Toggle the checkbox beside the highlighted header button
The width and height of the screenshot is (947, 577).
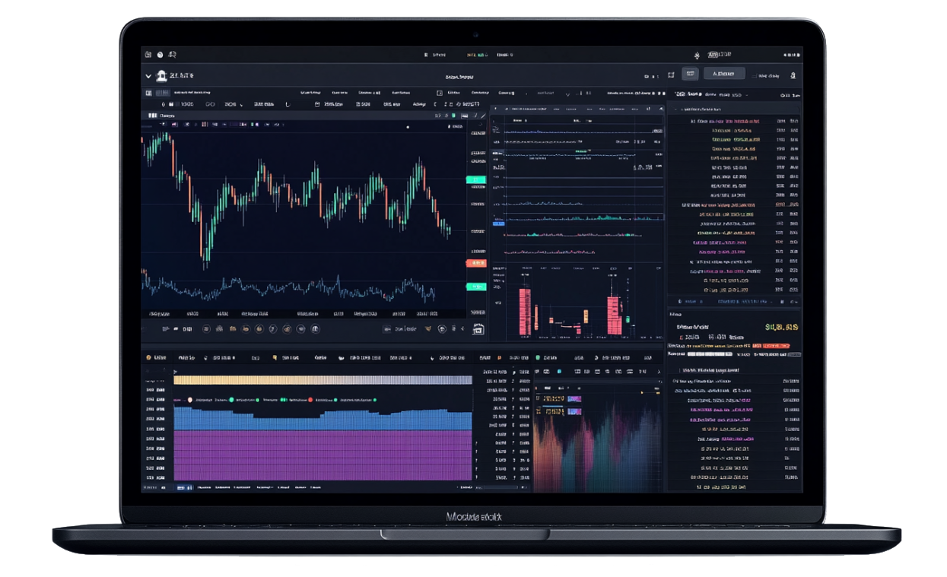754,76
